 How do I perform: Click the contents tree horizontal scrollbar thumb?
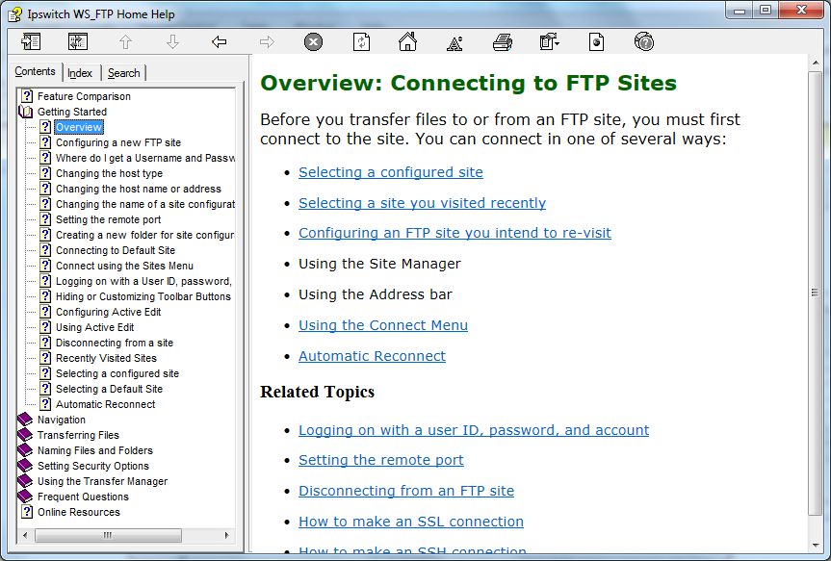click(108, 535)
